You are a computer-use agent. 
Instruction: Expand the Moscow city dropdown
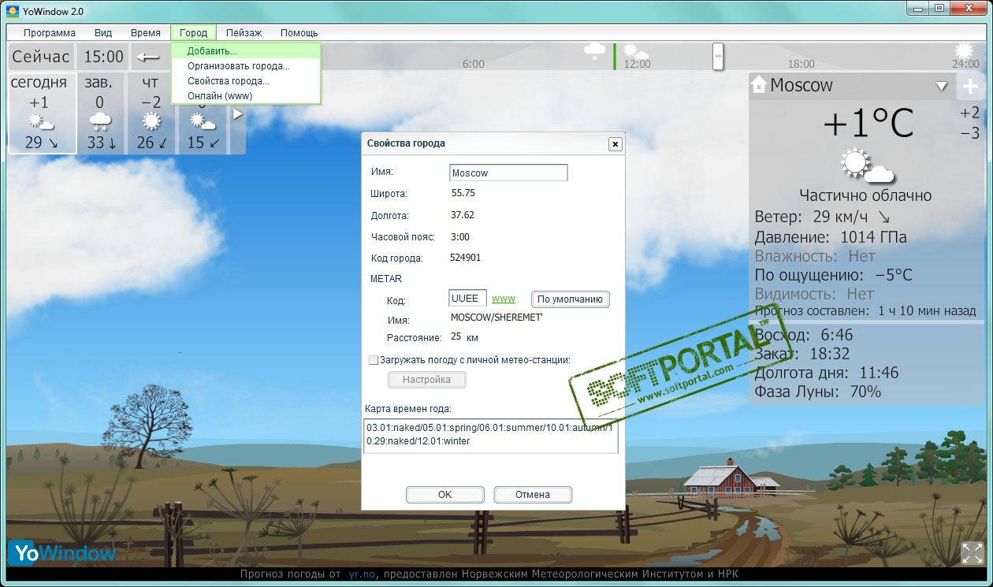(941, 87)
